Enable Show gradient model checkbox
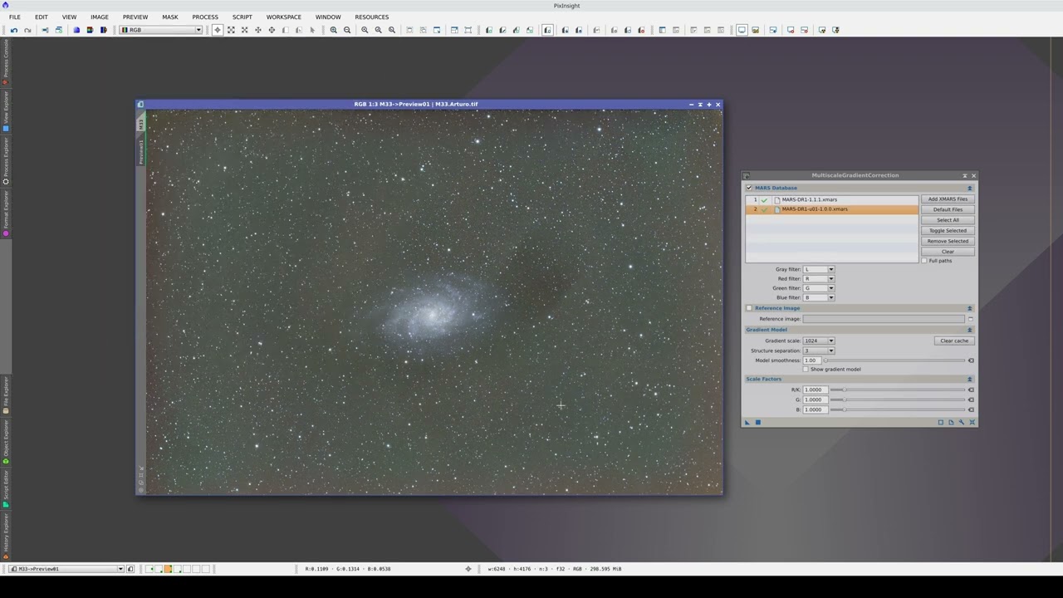Image resolution: width=1063 pixels, height=598 pixels. click(x=806, y=370)
